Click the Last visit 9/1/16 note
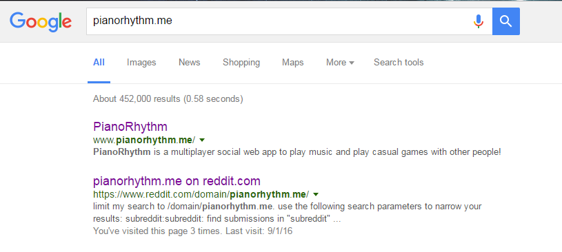 pos(259,231)
